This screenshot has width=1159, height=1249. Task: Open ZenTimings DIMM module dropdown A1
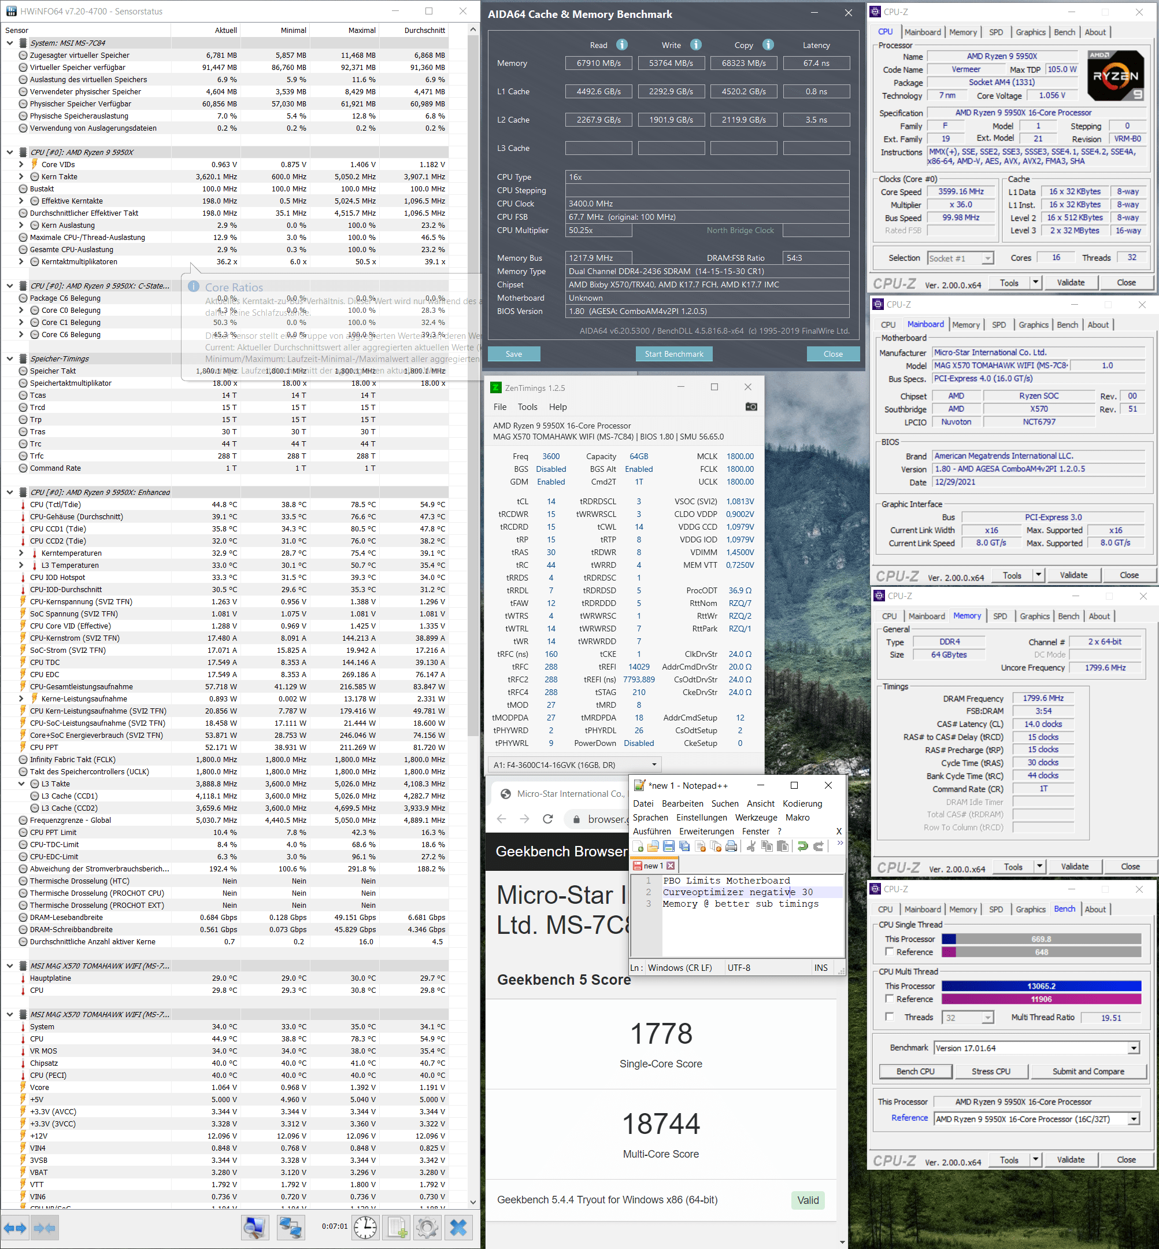click(x=575, y=764)
